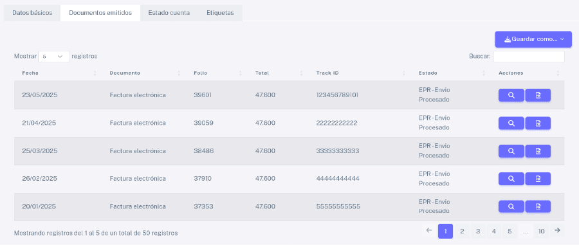Click folio number 39059
Viewport: 579px width, 245px height.
203,123
